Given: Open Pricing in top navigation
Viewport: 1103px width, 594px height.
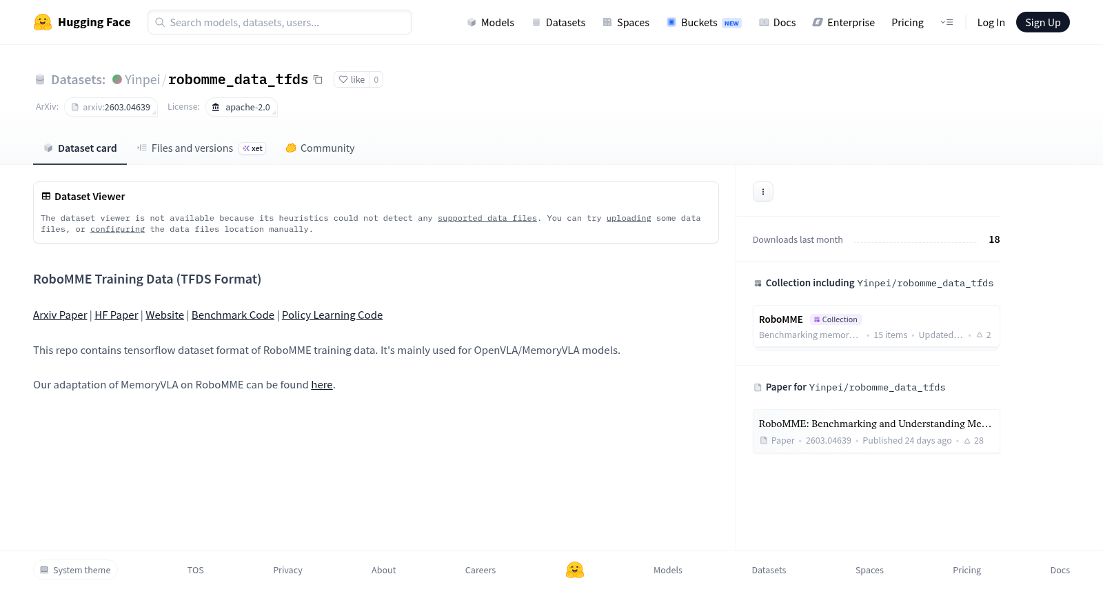Looking at the screenshot, I should pos(907,22).
